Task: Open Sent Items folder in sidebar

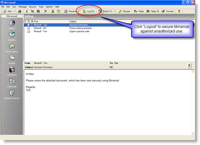Action: coord(12,48)
